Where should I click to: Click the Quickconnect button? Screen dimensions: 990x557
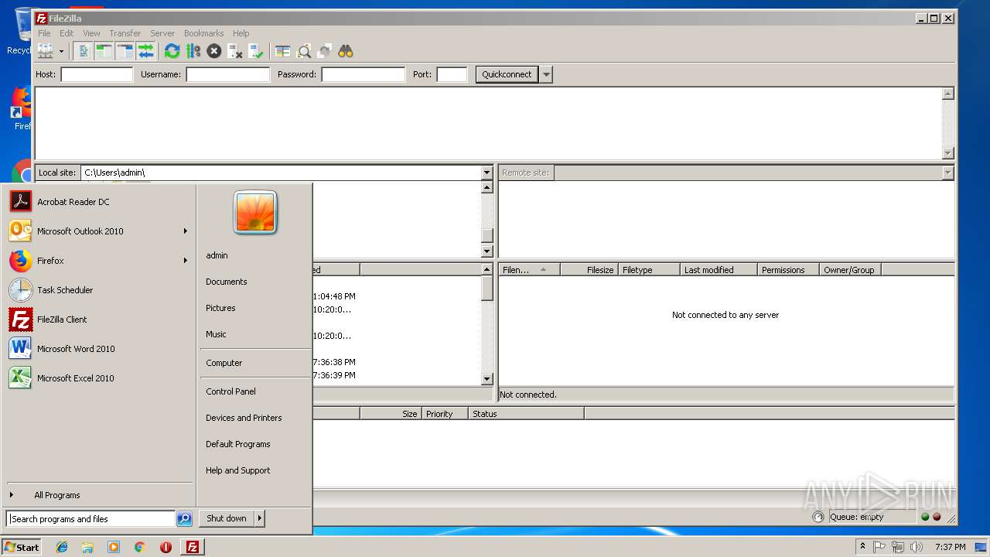coord(507,74)
